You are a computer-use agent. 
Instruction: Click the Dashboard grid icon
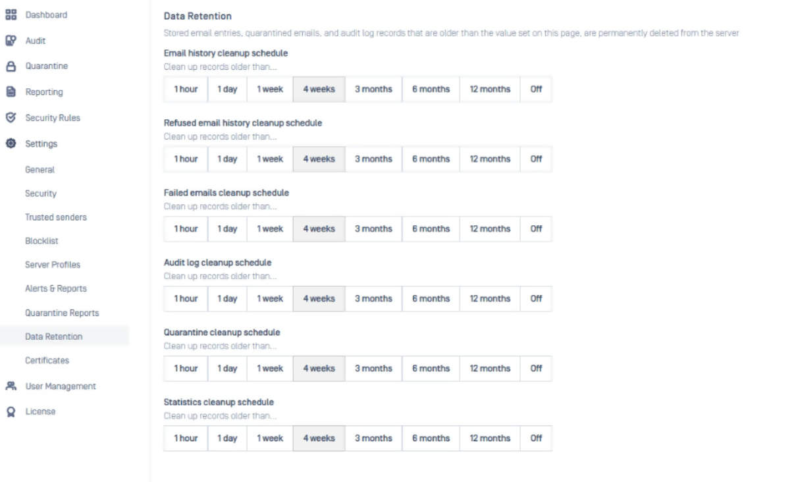pos(10,14)
